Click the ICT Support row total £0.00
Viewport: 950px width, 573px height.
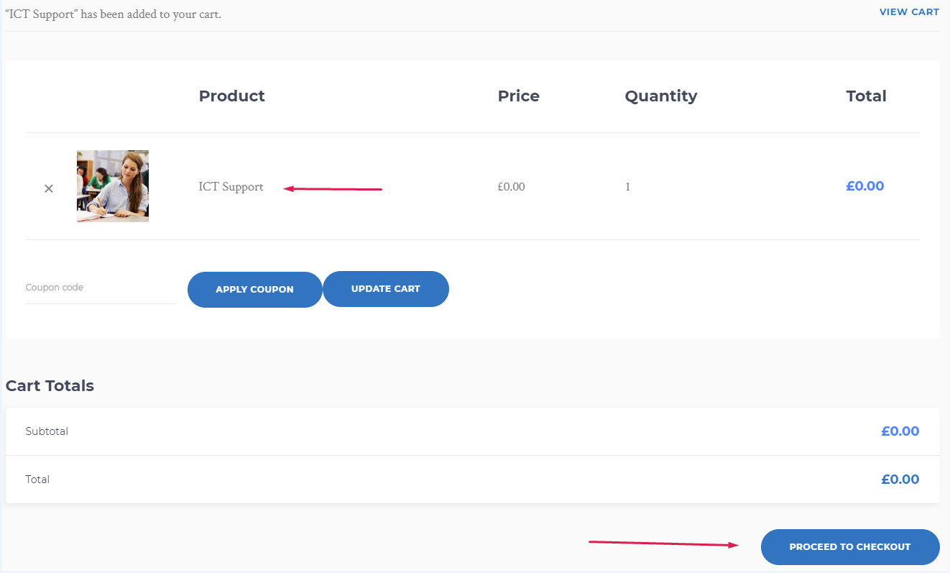[865, 186]
